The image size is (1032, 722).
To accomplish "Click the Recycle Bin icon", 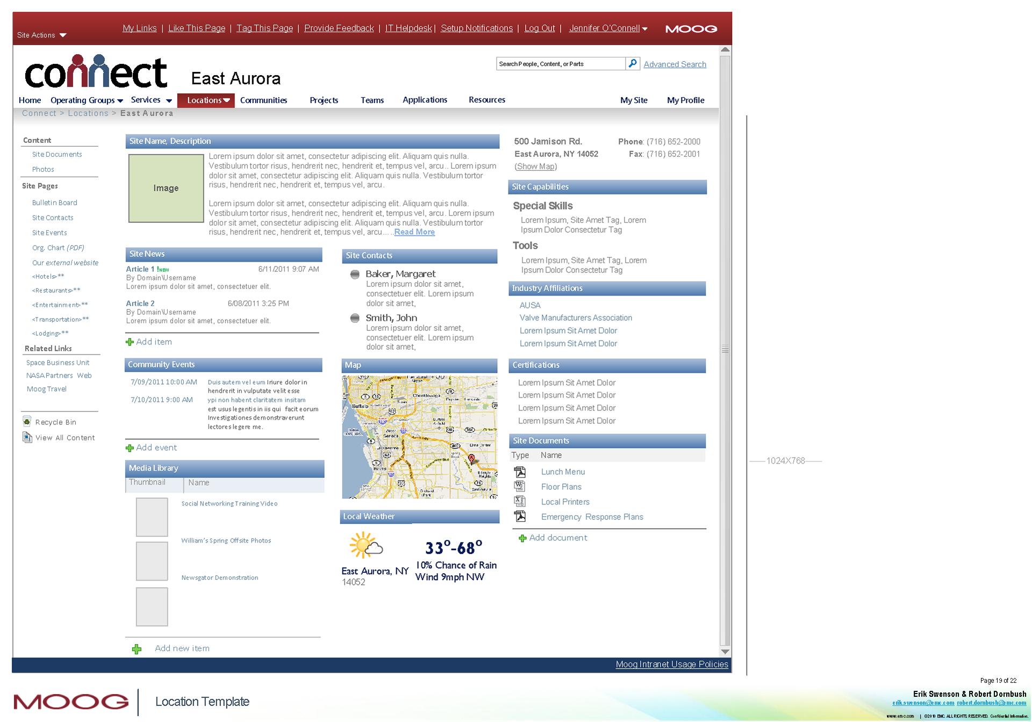I will (x=27, y=422).
